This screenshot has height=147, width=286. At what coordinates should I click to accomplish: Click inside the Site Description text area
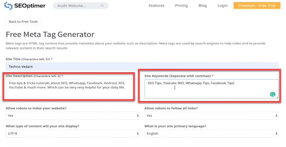coord(72,89)
